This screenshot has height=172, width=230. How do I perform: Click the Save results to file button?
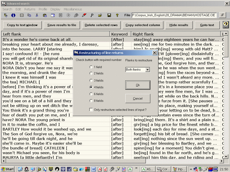pyautogui.click(x=62, y=25)
